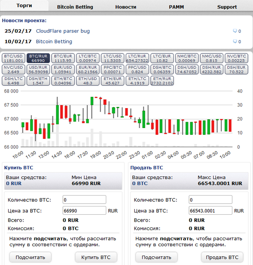
Task: Select the ETH/RUR pair
Action: pos(162,81)
